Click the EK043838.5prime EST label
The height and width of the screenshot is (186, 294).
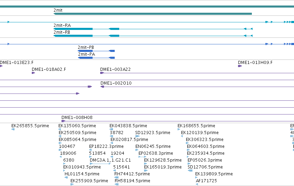(x=128, y=126)
